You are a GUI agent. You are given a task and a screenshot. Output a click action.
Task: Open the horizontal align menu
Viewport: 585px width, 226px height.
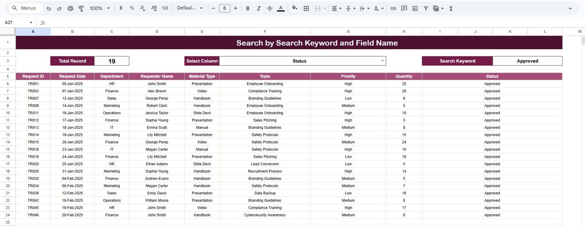pyautogui.click(x=336, y=8)
